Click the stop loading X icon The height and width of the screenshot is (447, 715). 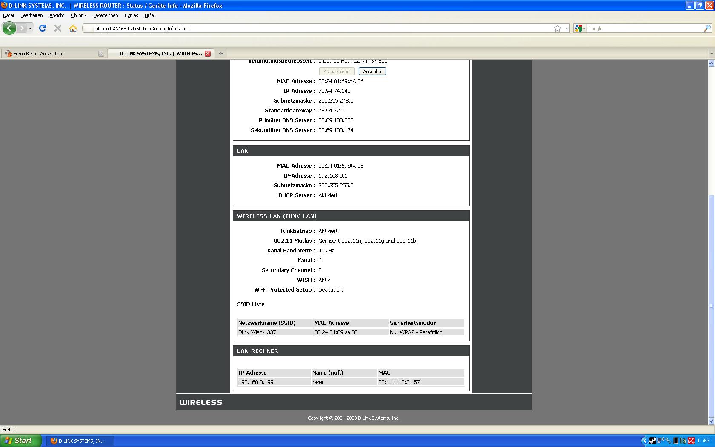click(x=58, y=28)
